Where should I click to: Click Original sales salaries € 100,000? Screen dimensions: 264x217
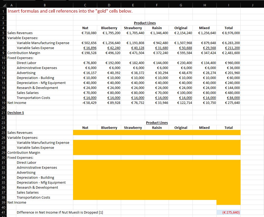(184, 93)
